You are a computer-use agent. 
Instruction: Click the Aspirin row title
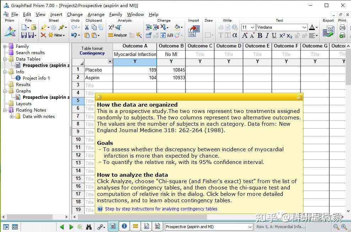click(98, 78)
